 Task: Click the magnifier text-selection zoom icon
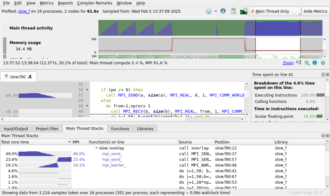click(x=298, y=63)
